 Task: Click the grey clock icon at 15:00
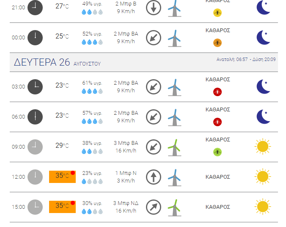click(35, 207)
